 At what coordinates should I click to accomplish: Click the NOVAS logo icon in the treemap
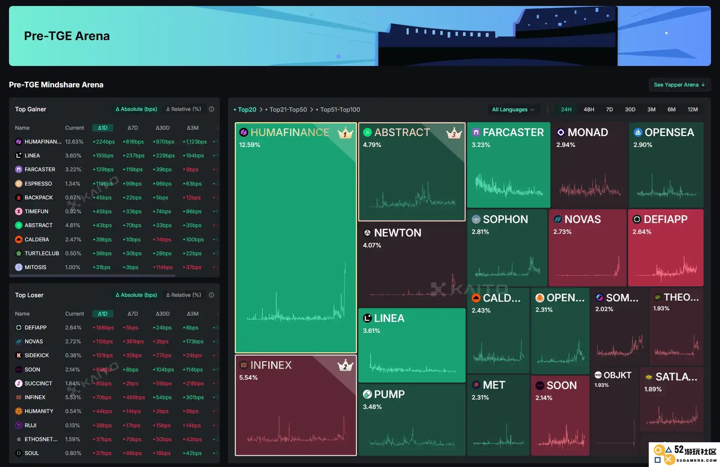[x=558, y=219]
